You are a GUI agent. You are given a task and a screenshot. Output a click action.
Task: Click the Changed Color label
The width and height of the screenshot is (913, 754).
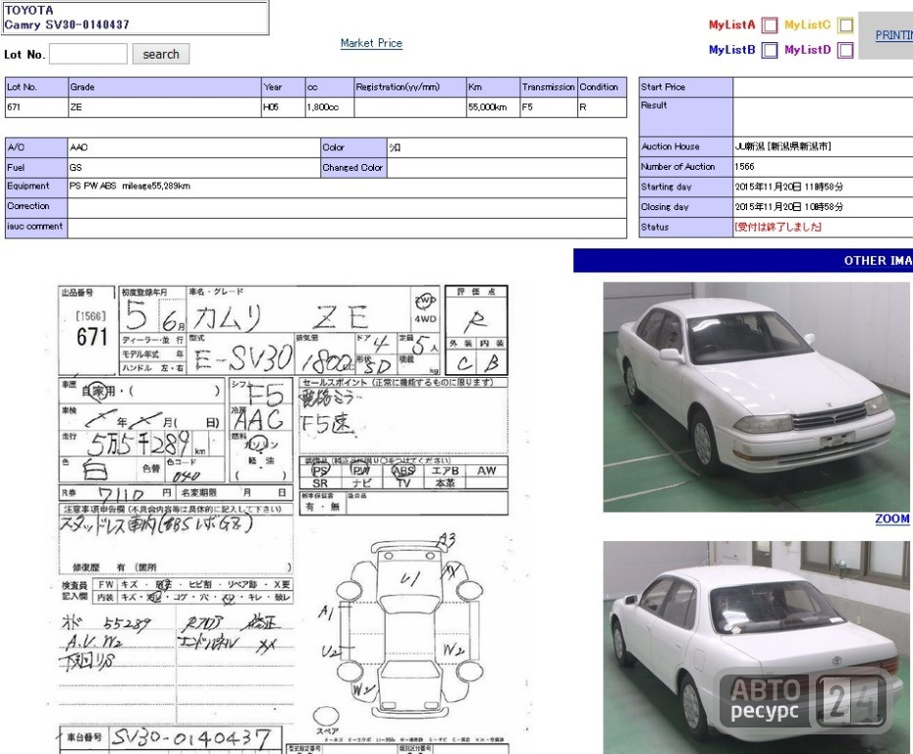point(352,167)
